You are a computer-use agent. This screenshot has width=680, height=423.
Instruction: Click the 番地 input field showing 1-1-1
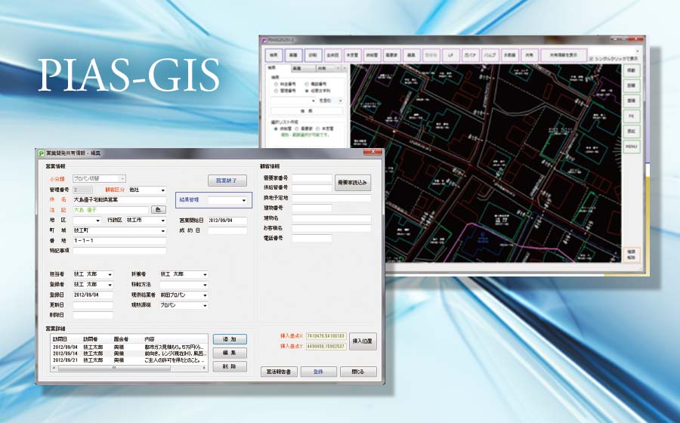[119, 240]
